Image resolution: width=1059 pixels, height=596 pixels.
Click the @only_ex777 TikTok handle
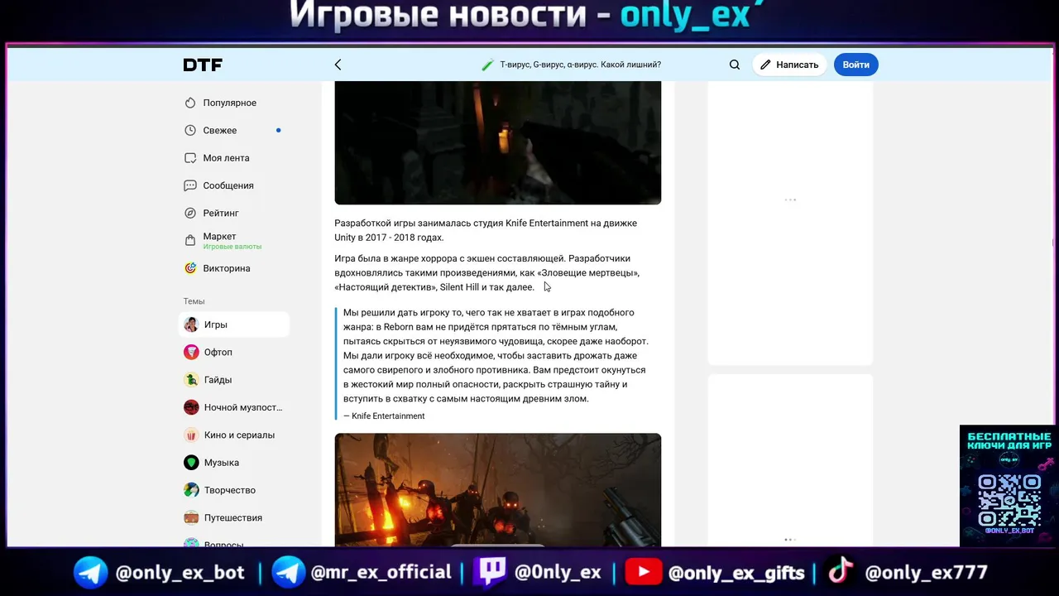coord(926,573)
